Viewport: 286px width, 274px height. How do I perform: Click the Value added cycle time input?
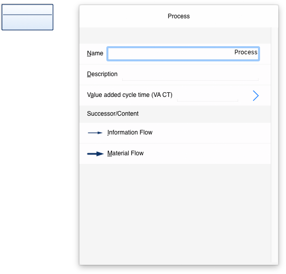[x=208, y=95]
